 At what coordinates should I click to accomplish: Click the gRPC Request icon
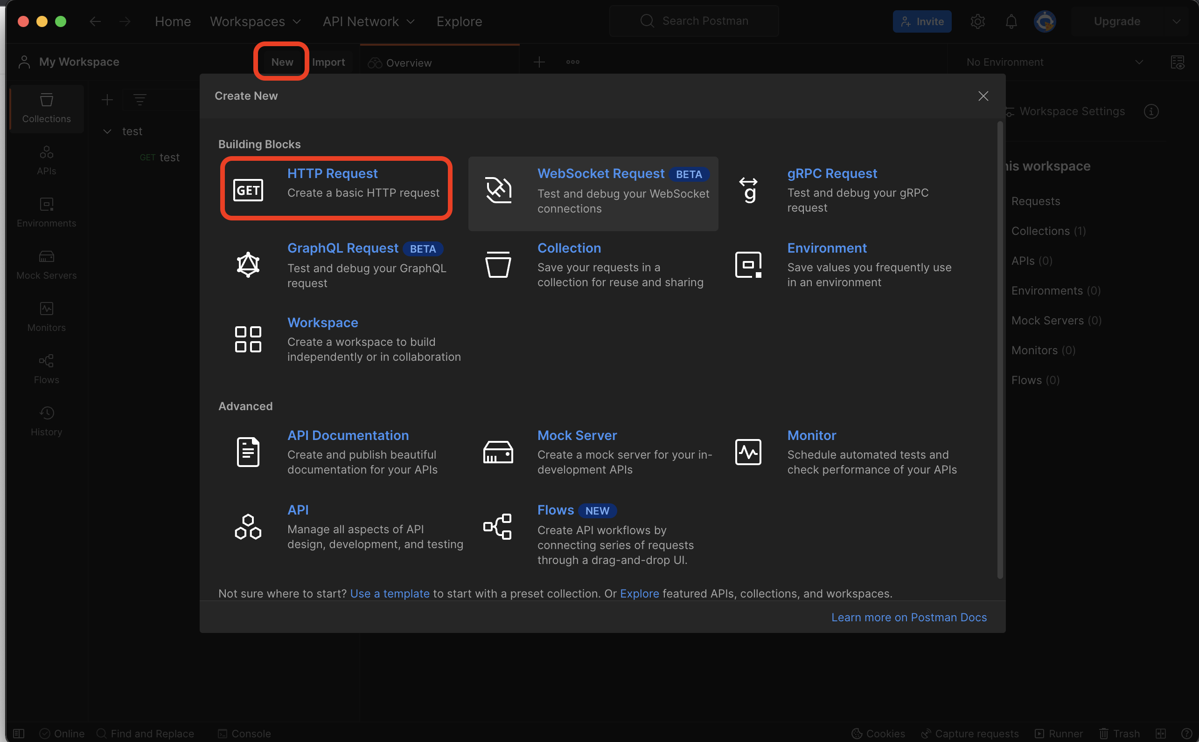point(748,190)
